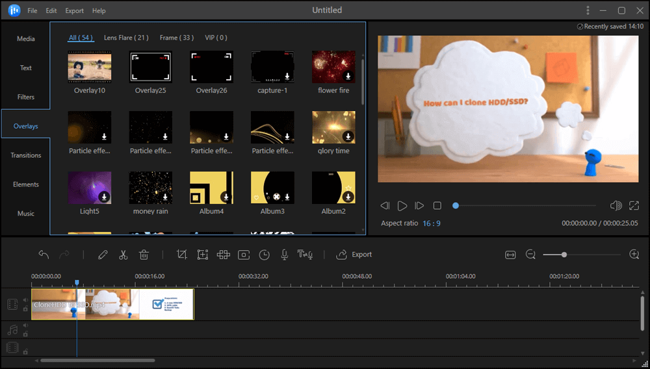Screen dimensions: 650x369
Task: Open the Export menu
Action: [74, 11]
